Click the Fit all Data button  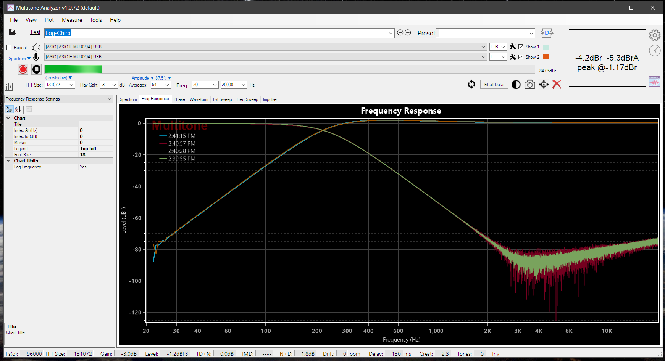pos(494,85)
